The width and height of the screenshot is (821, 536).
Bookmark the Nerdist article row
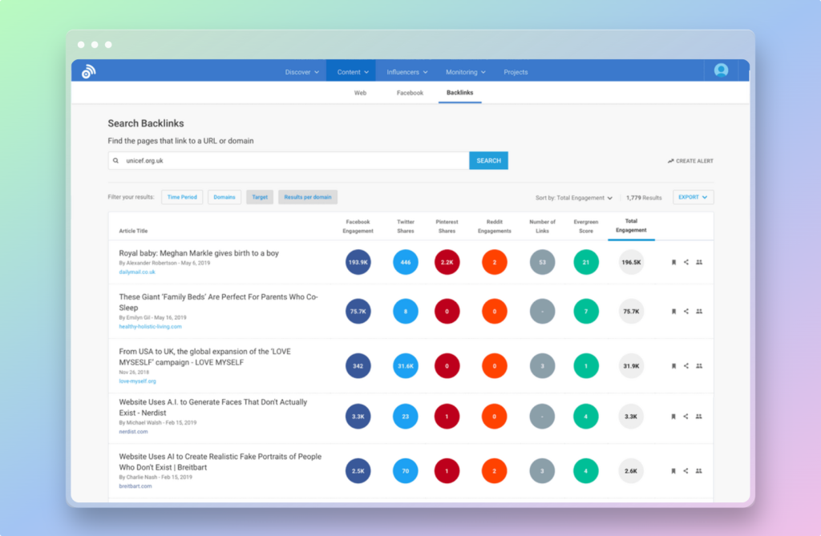pyautogui.click(x=673, y=417)
